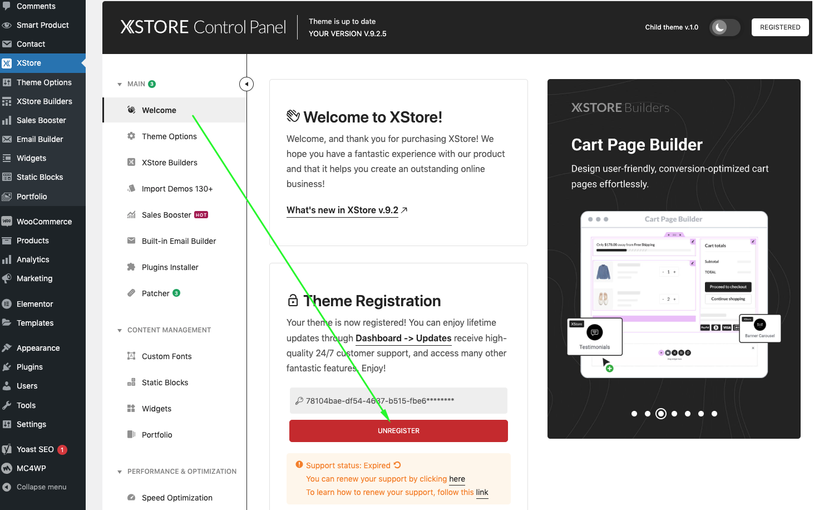Select the last carousel dot

[x=714, y=414]
